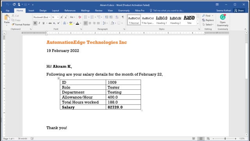Click the Seema Kothari account name
This screenshot has width=250, height=141.
[x=223, y=11]
